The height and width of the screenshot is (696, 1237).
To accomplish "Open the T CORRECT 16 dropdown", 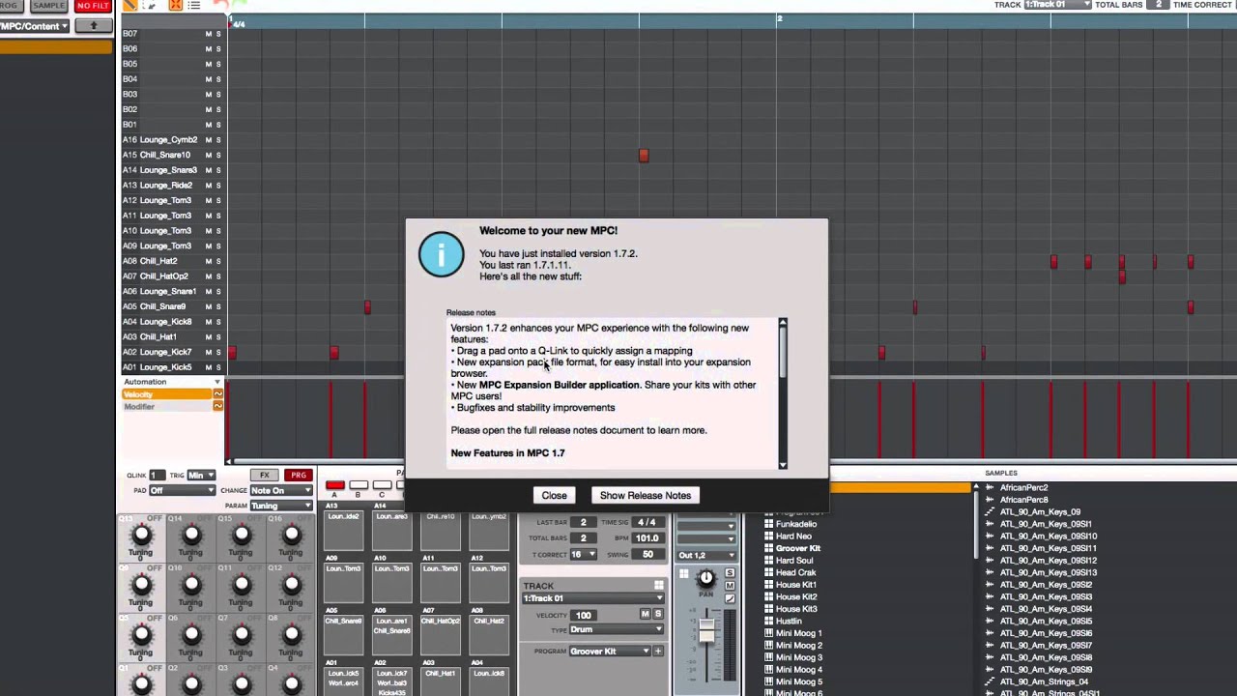I will point(583,555).
